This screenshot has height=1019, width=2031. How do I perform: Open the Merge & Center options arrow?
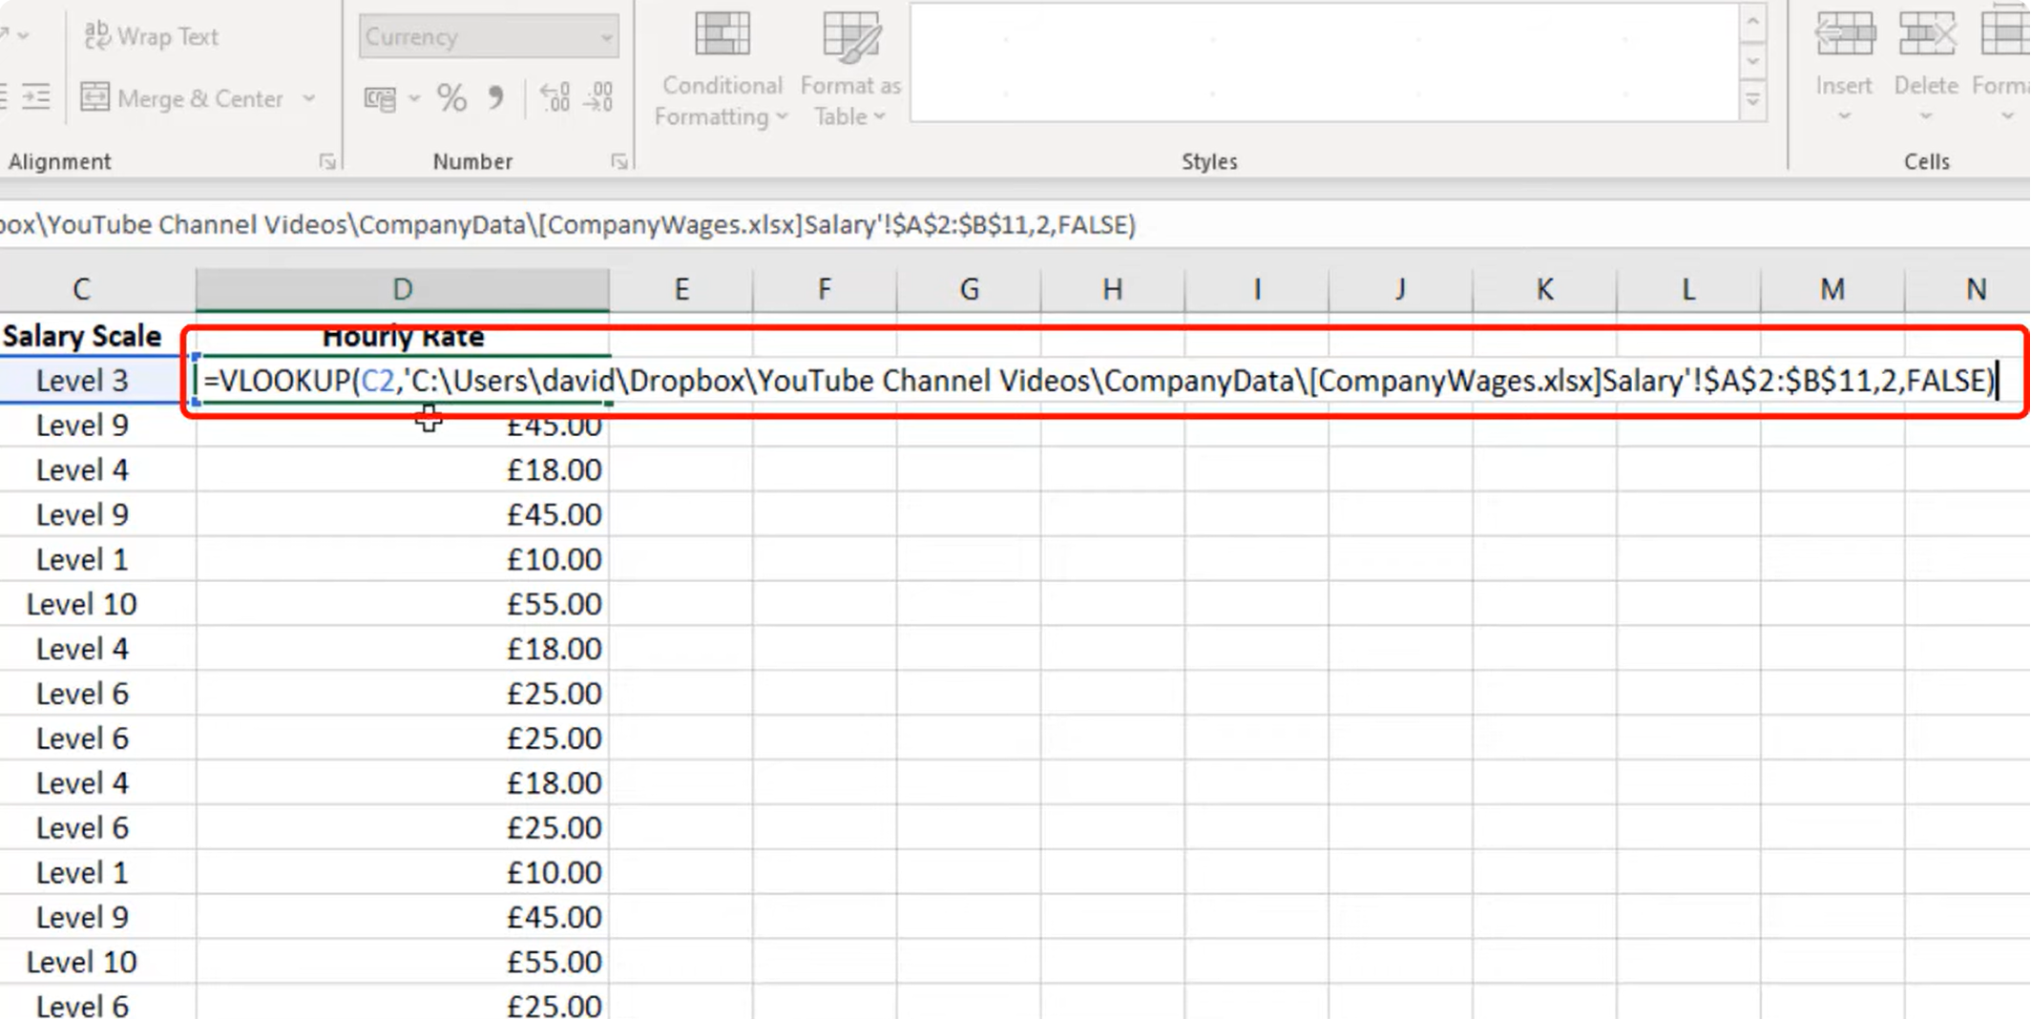(309, 98)
